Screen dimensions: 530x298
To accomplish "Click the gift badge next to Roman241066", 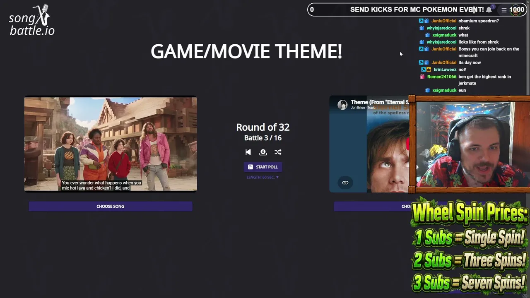I will (x=422, y=77).
